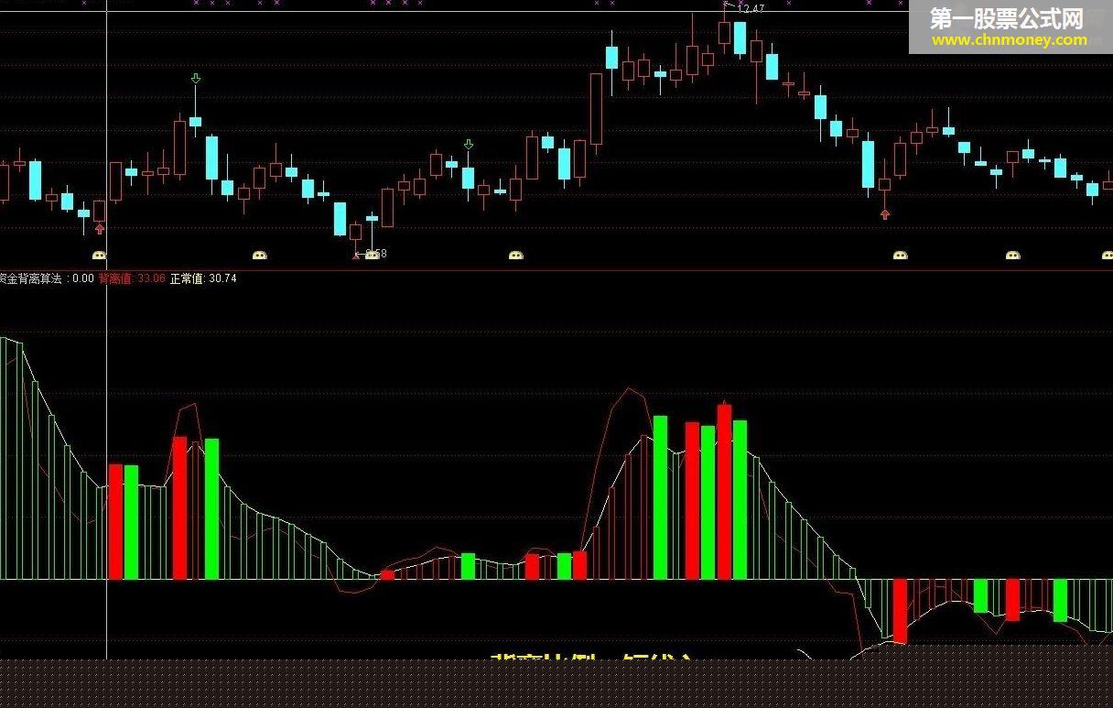Click the first green down-arrow sell signal

195,80
